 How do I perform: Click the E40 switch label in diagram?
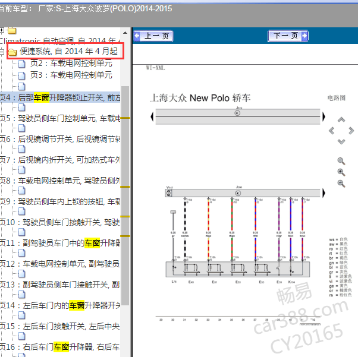pyautogui.click(x=191, y=282)
